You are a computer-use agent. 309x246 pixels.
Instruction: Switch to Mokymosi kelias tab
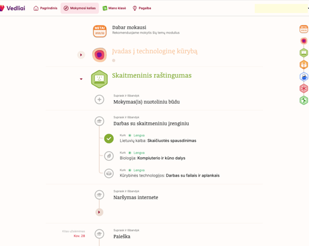tap(80, 8)
